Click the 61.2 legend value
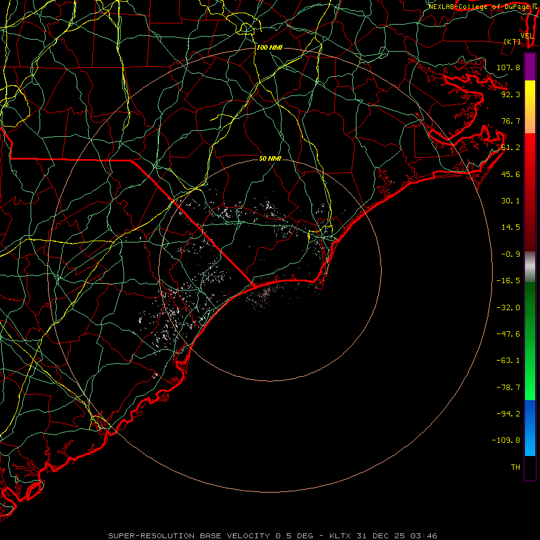540x540 pixels. pyautogui.click(x=511, y=148)
